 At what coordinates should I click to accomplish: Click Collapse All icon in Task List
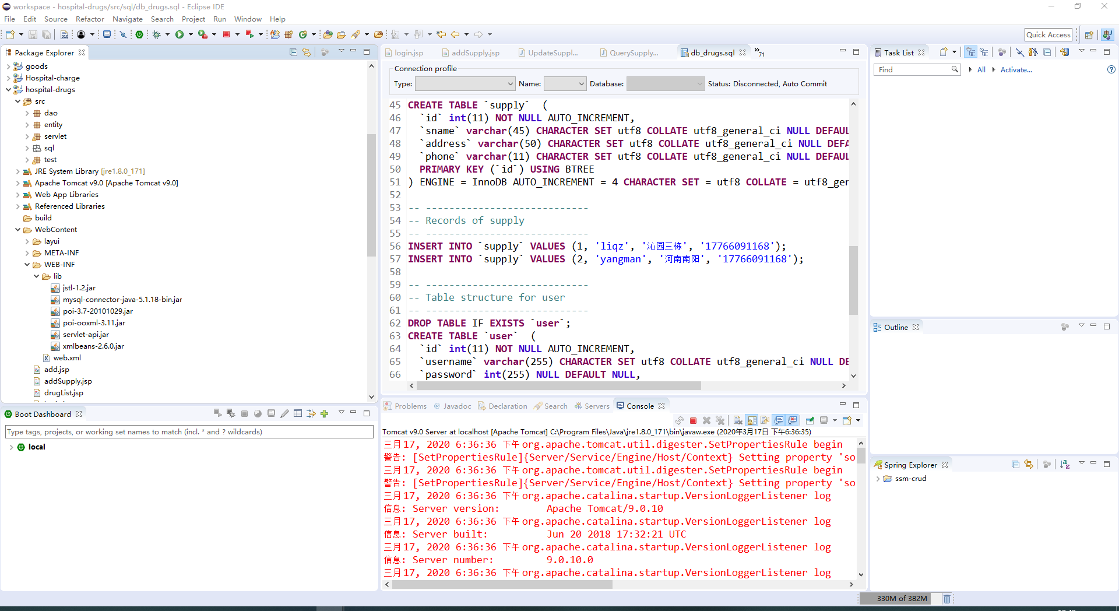tap(1047, 52)
